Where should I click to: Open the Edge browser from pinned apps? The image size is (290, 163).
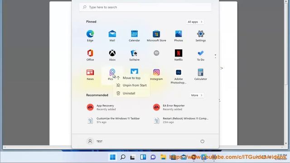pos(90,36)
